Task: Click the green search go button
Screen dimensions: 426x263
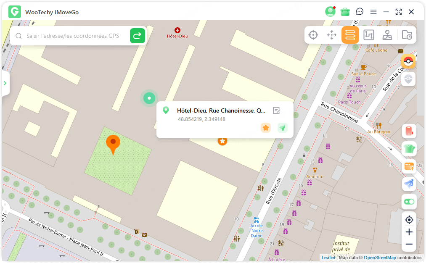Action: [137, 36]
